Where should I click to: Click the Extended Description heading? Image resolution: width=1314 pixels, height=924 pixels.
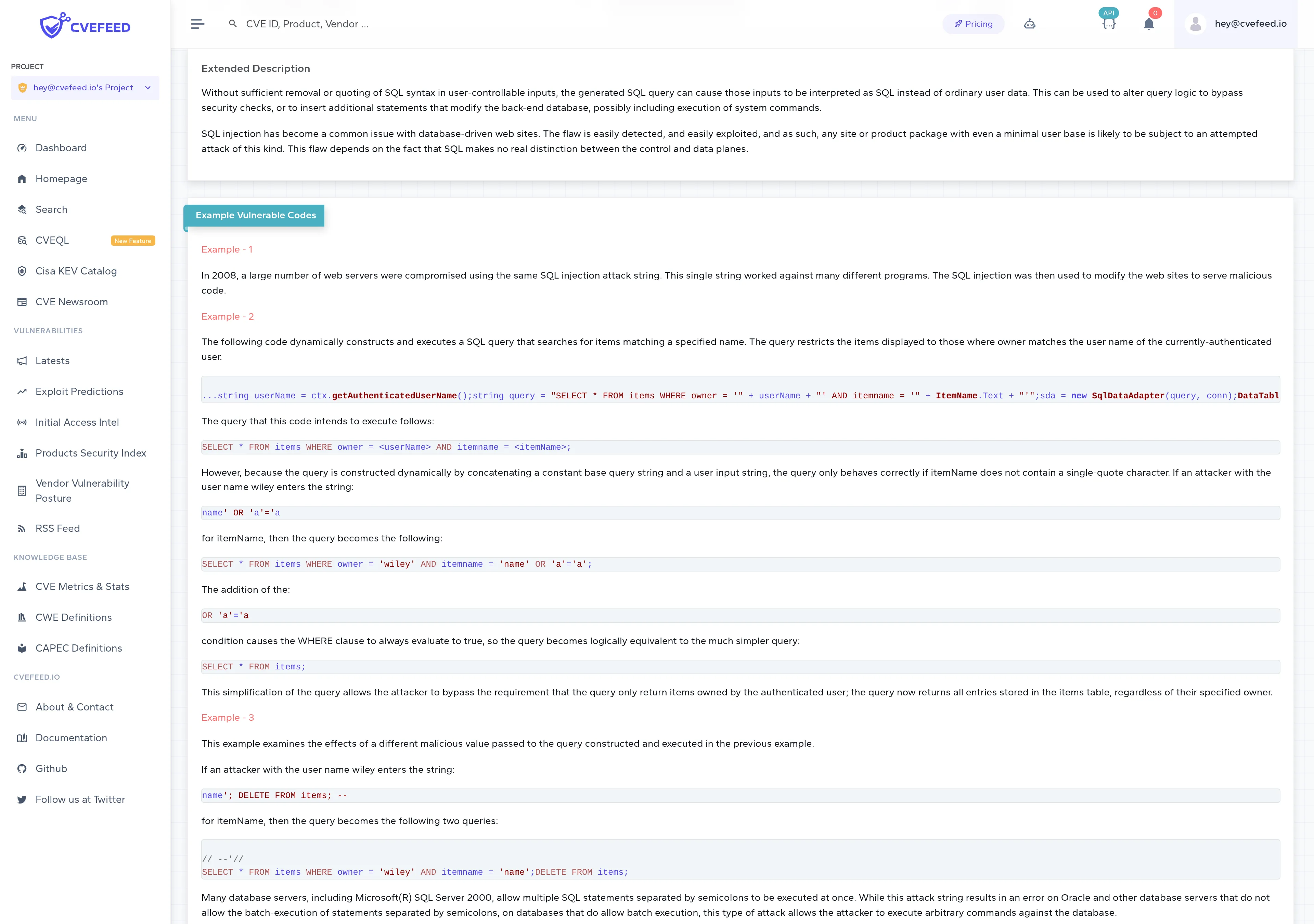256,69
